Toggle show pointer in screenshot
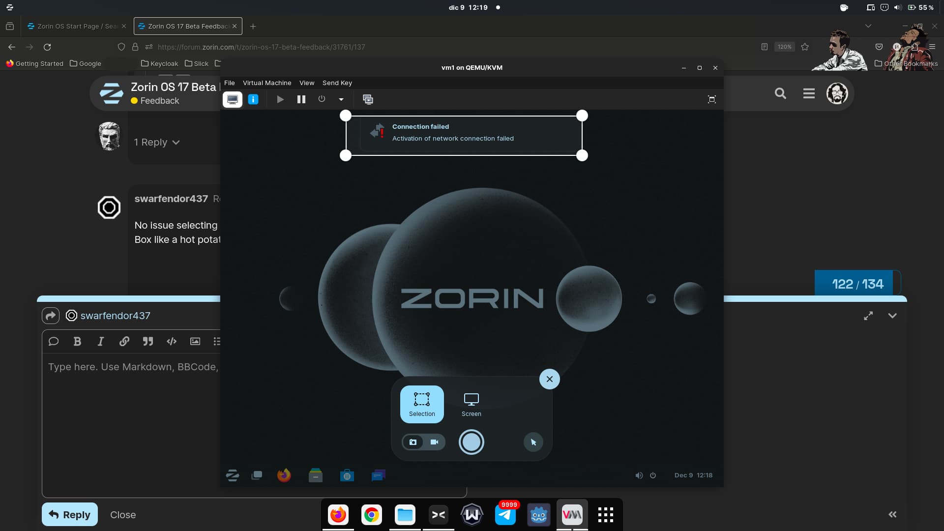The width and height of the screenshot is (944, 531). [x=533, y=442]
